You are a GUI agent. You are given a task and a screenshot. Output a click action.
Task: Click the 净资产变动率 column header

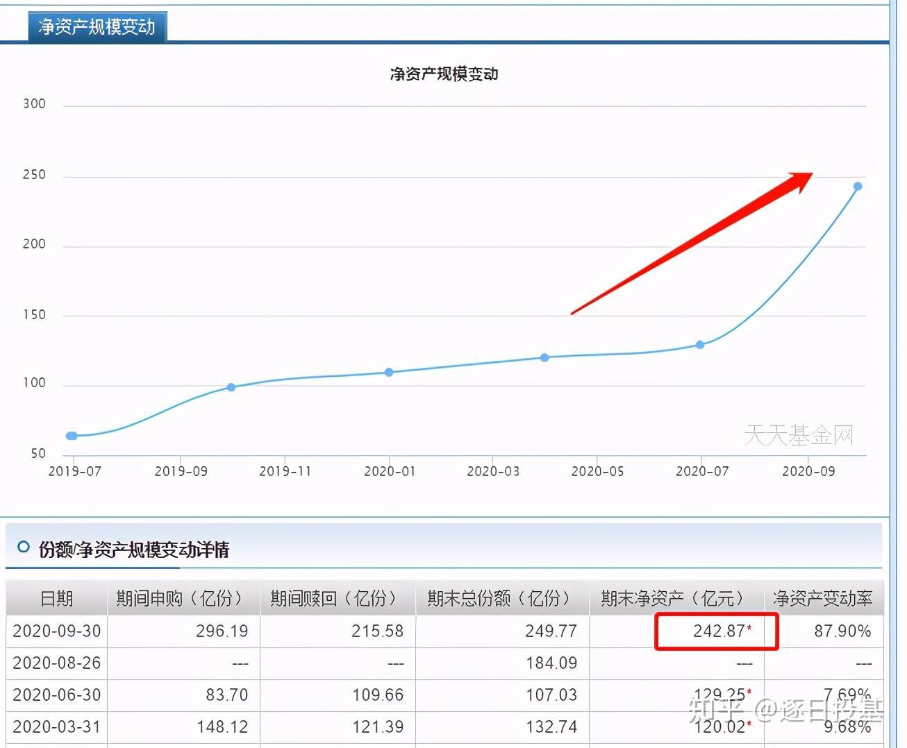click(x=823, y=598)
